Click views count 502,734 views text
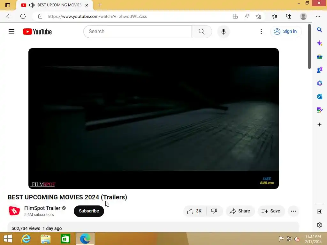This screenshot has width=327, height=245. (26, 228)
